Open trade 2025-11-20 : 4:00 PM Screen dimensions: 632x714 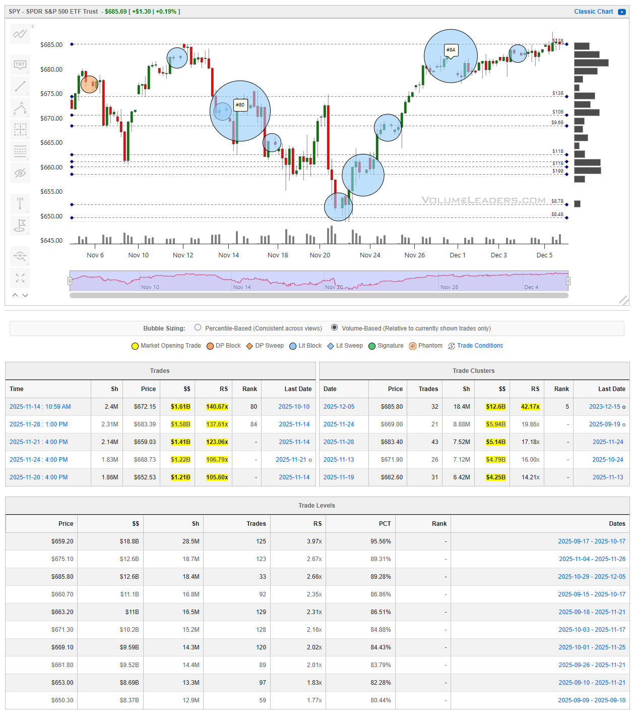[39, 477]
